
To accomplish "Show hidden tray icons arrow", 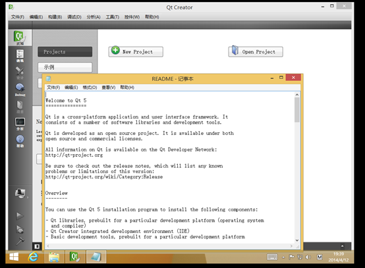I will coord(283,257).
